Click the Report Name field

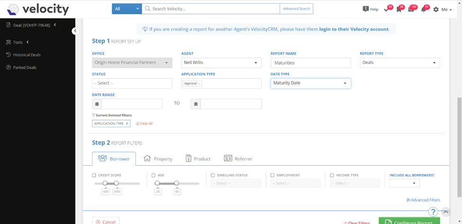click(310, 63)
